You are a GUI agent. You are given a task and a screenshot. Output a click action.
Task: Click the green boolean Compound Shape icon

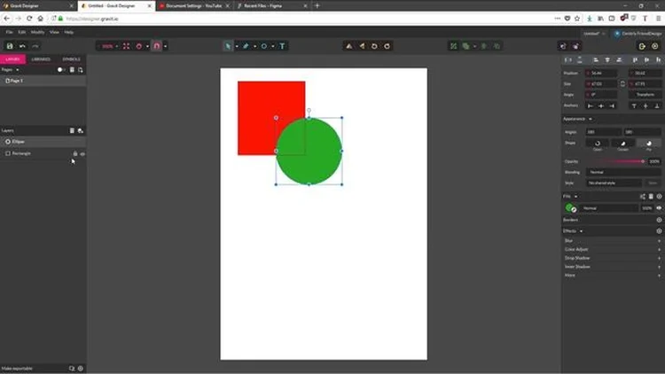coord(466,46)
